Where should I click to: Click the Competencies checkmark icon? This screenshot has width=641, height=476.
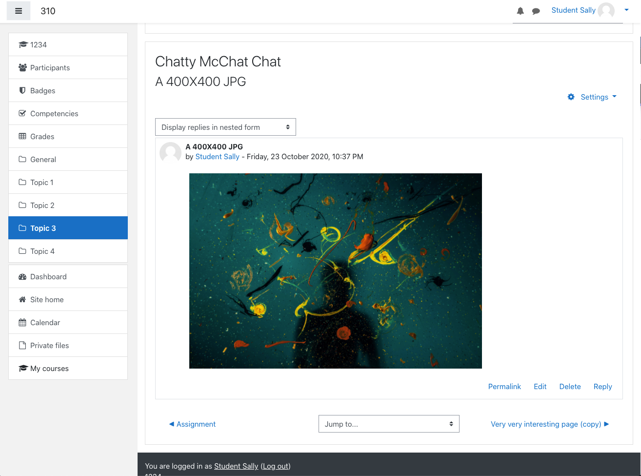pyautogui.click(x=22, y=113)
